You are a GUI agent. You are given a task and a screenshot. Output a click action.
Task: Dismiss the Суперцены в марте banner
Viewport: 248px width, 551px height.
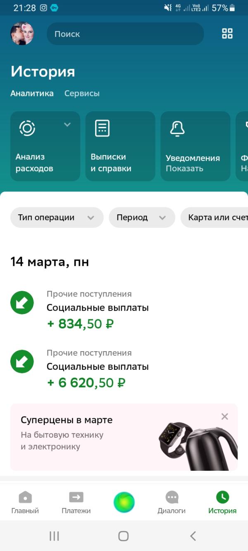[x=224, y=417]
